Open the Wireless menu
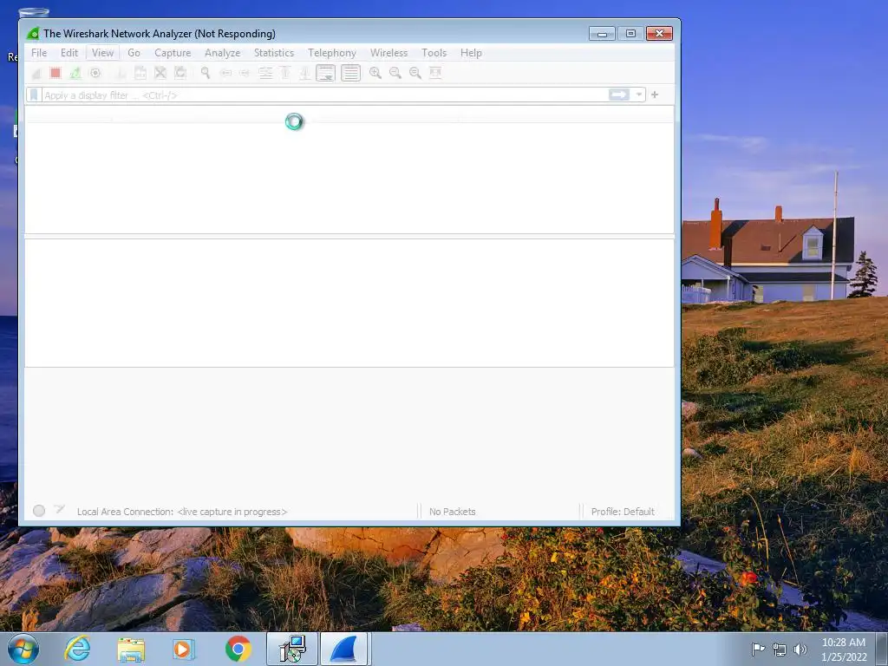This screenshot has width=888, height=666. tap(388, 53)
